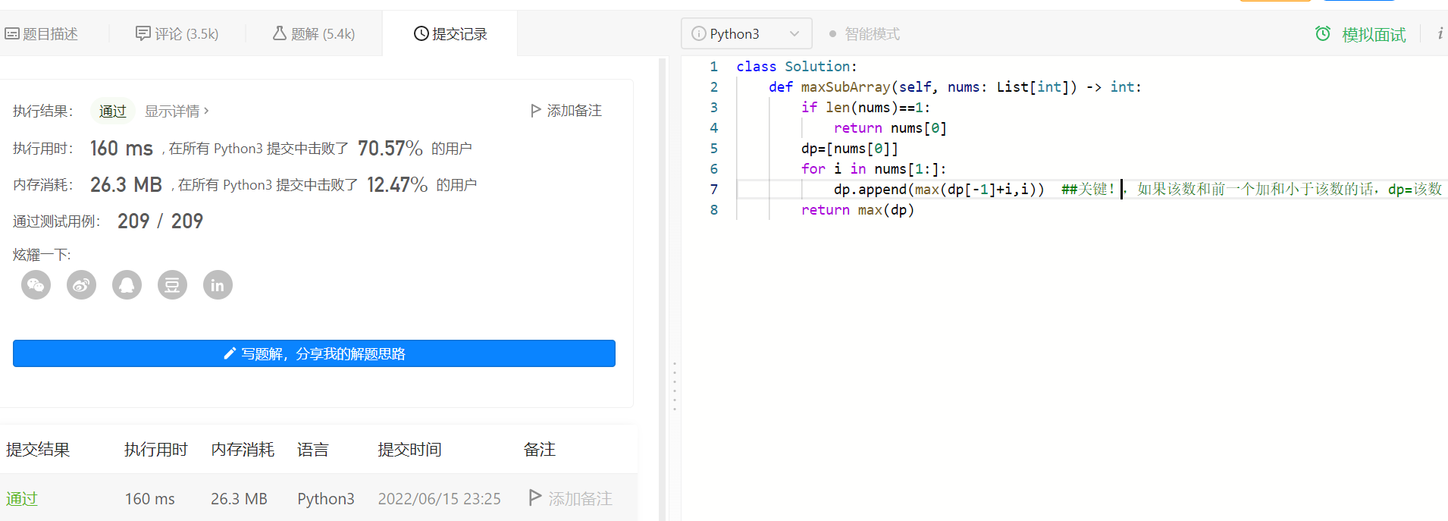1448x521 pixels.
Task: Expand 显示详情 result details
Action: click(x=177, y=111)
